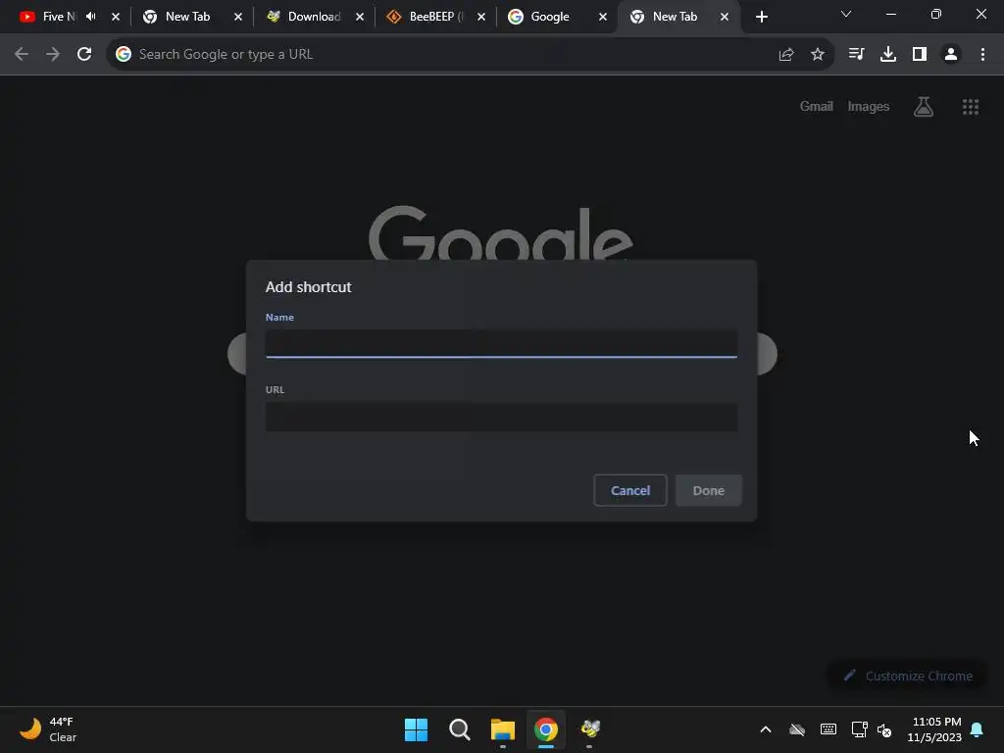Open the notifications bell icon
The height and width of the screenshot is (753, 1004).
pos(977,729)
